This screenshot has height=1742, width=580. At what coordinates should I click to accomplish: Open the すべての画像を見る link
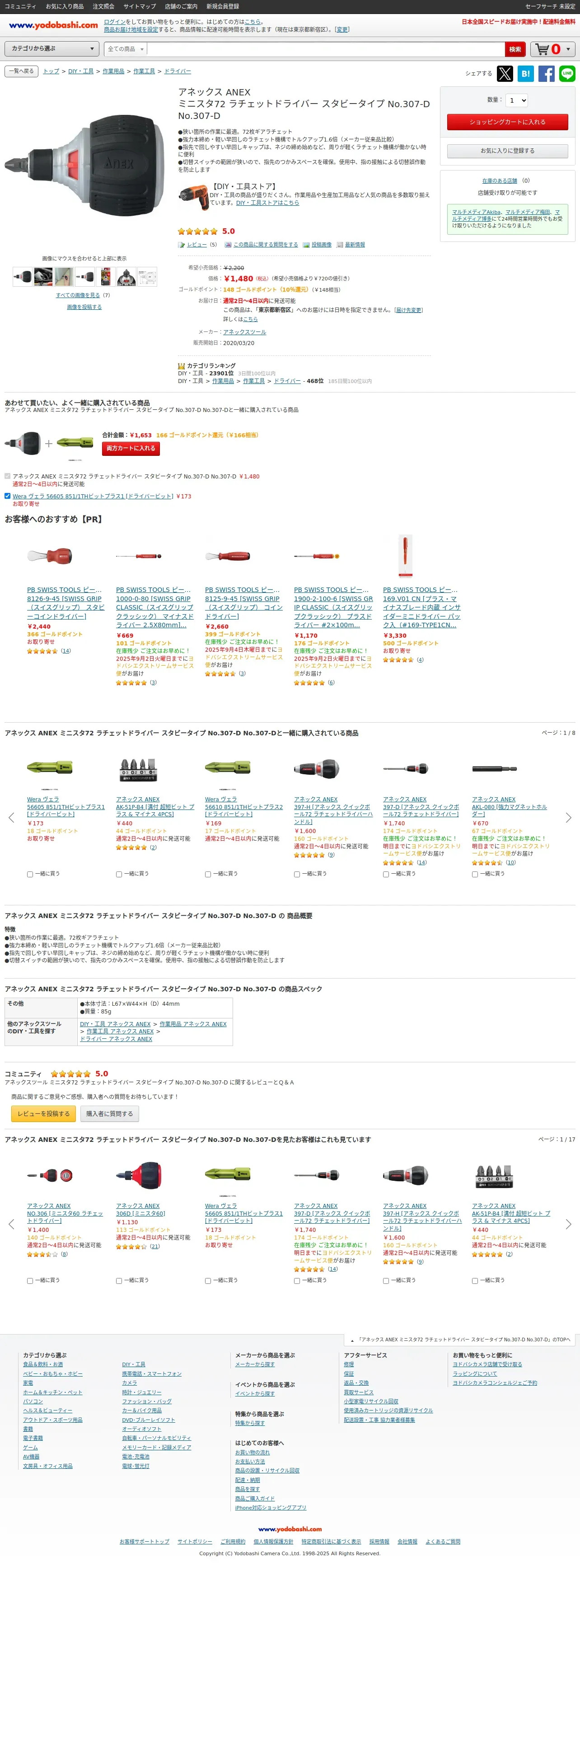78,295
